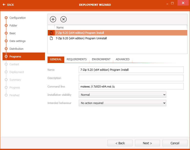Screen dimensions: 190x150
Task: Jump to the Distribution wizard step
Action: (x=16, y=49)
